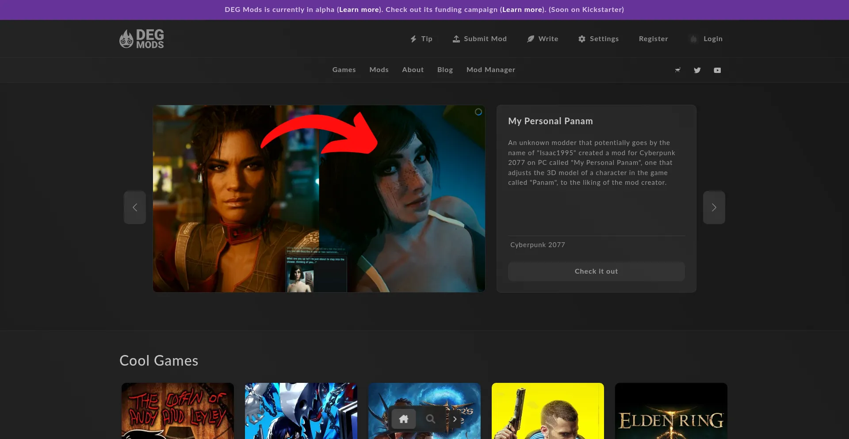The height and width of the screenshot is (439, 849).
Task: Open the Mod Manager menu item
Action: tap(490, 70)
